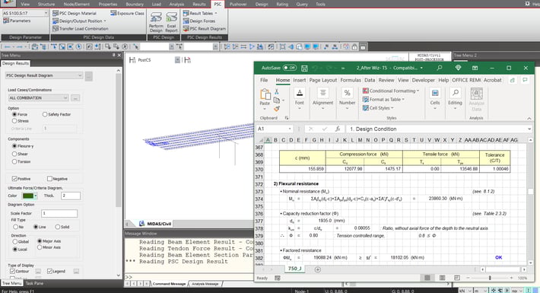
Task: Open the Alignment group in Excel
Action: (x=322, y=99)
